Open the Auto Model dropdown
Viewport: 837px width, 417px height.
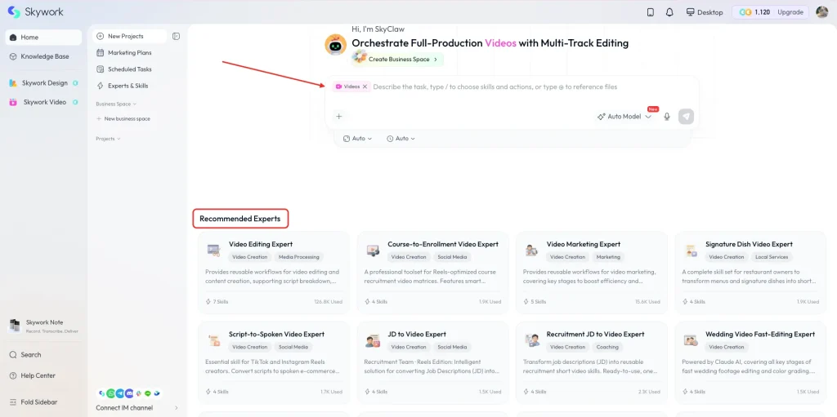pyautogui.click(x=624, y=116)
